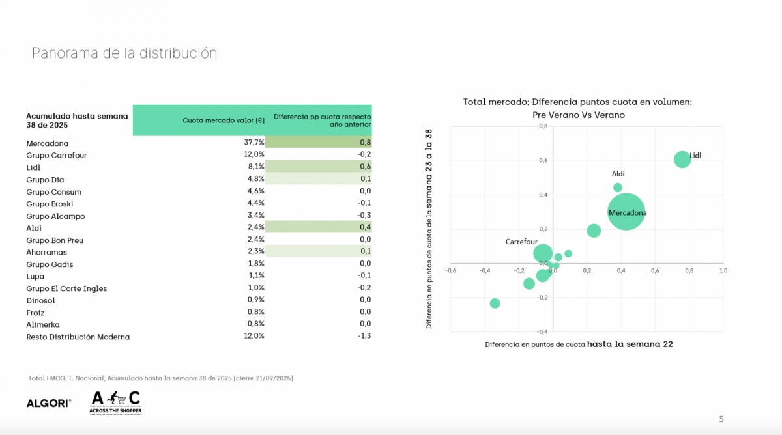The image size is (782, 435).
Task: Click the chart title 'Total mercado; Diferencia puntos cuota'
Action: pos(577,102)
